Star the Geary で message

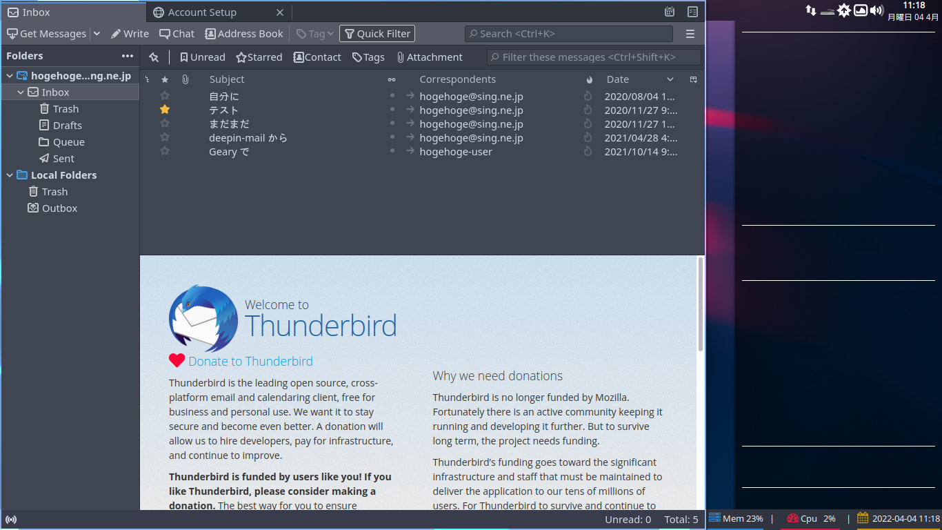(x=165, y=151)
